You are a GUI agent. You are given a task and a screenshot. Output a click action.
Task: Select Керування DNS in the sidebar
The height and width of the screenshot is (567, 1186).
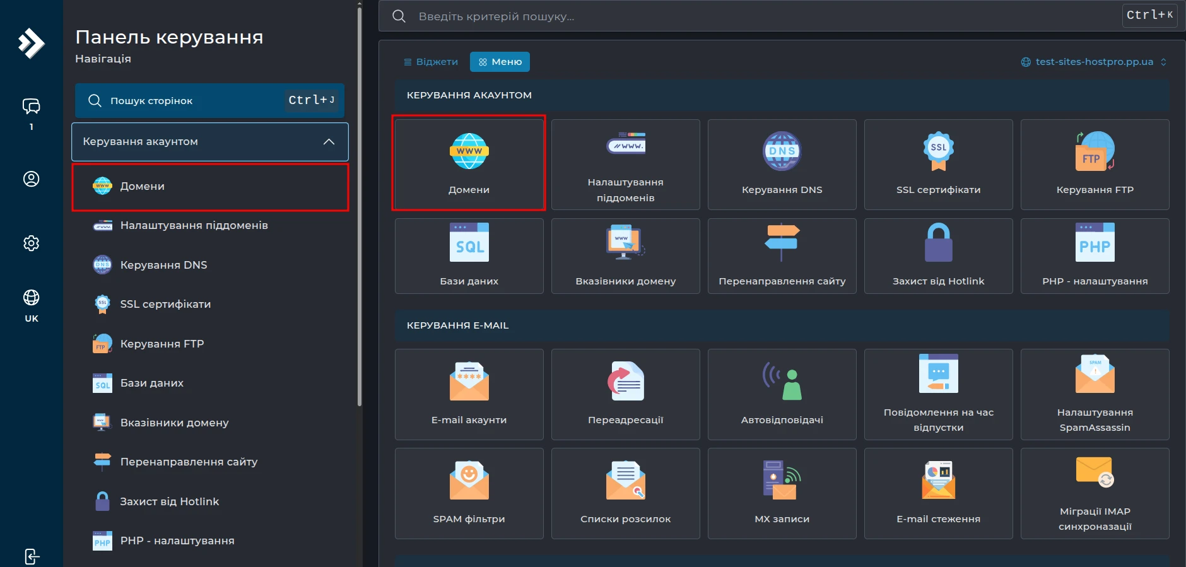pos(210,265)
